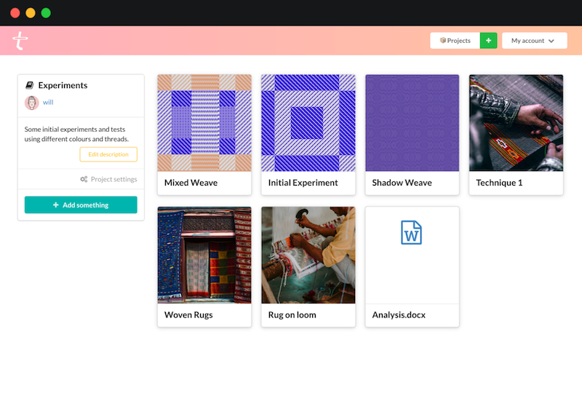Open the Word document icon for Analysis.docx
The image size is (582, 398).
pyautogui.click(x=412, y=233)
